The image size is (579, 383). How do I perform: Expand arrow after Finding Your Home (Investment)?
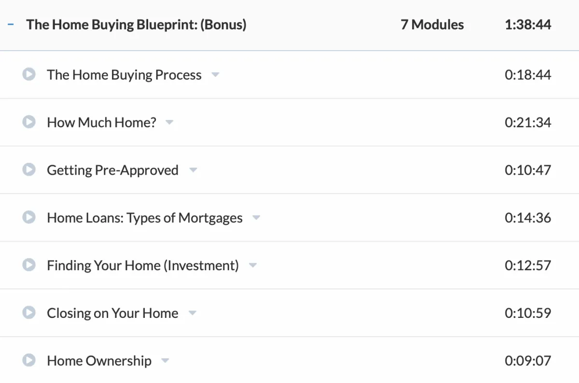(x=253, y=265)
